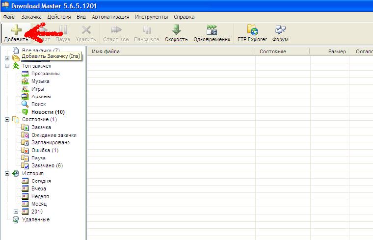Select Ожидание закачки folder icon
This screenshot has width=373, height=240.
pyautogui.click(x=25, y=135)
